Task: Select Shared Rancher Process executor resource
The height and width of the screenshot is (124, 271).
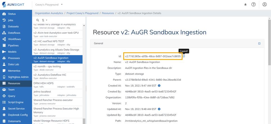Action: 57,102
